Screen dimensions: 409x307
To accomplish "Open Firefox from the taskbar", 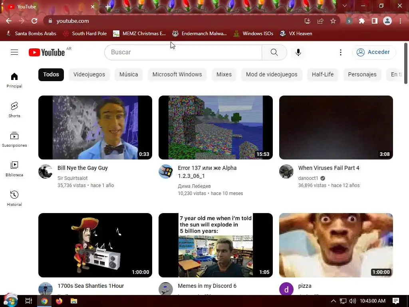I will pos(59,301).
